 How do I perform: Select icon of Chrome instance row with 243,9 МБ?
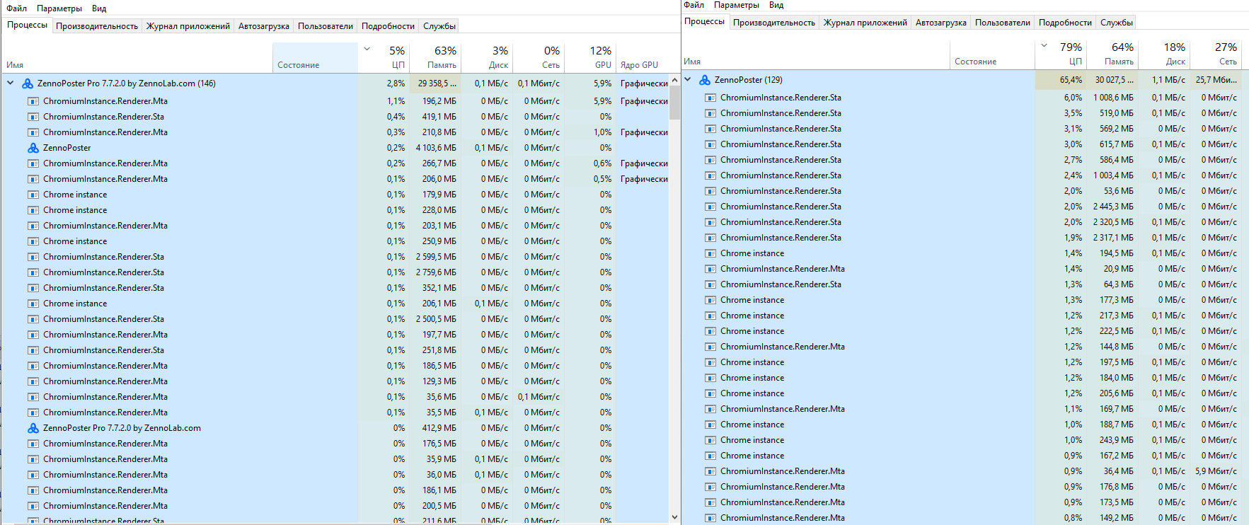tap(710, 440)
